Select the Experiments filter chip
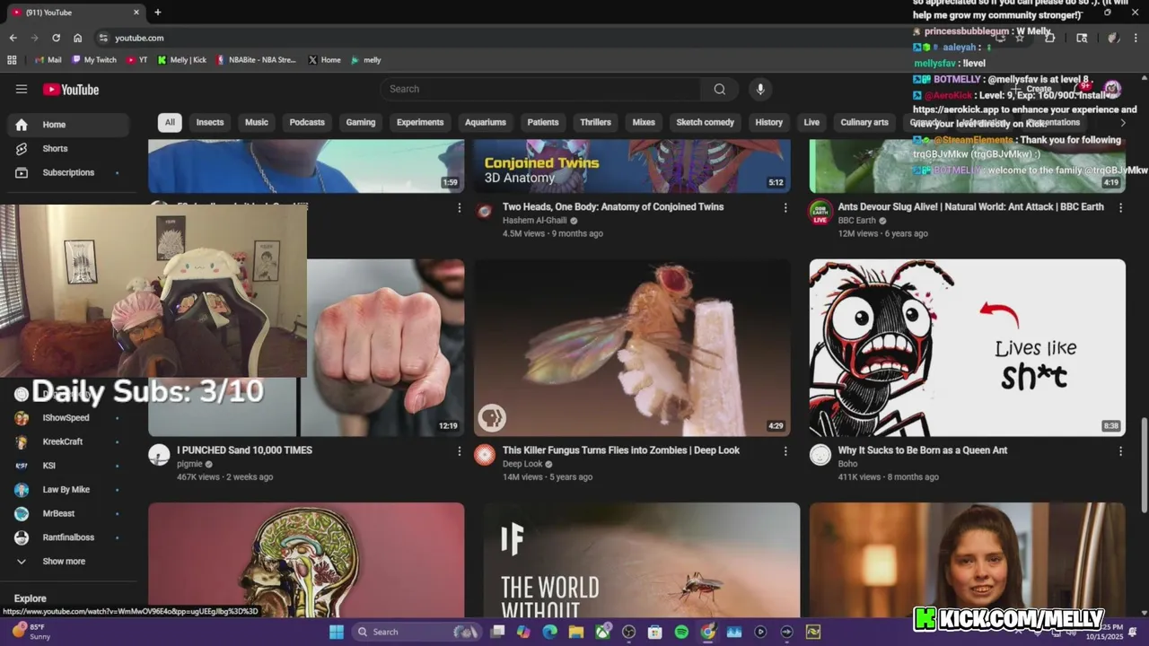The image size is (1149, 646). [420, 122]
